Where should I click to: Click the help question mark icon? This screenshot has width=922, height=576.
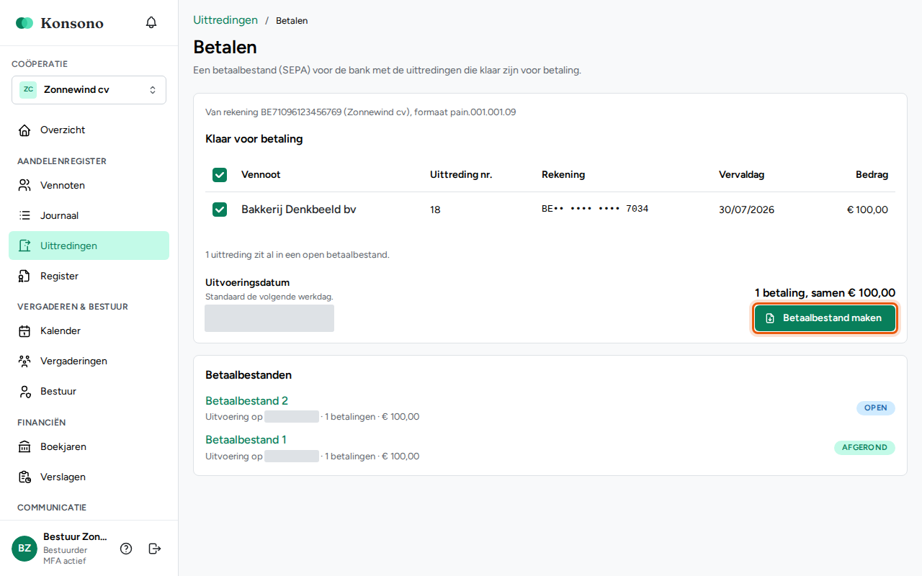click(126, 549)
